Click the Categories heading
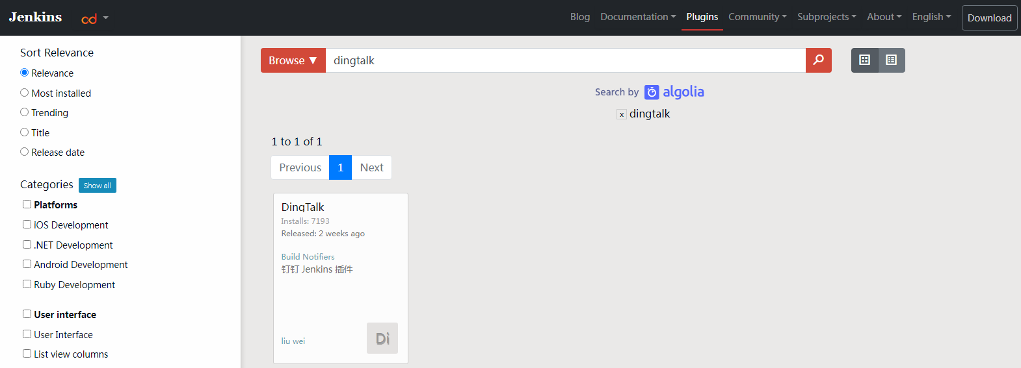This screenshot has width=1021, height=368. [x=46, y=184]
